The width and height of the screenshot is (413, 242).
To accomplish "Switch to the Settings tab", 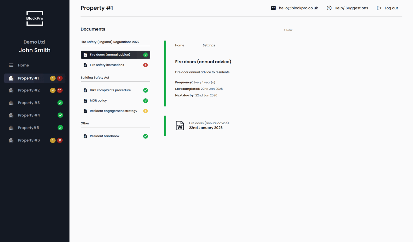I will tap(209, 45).
